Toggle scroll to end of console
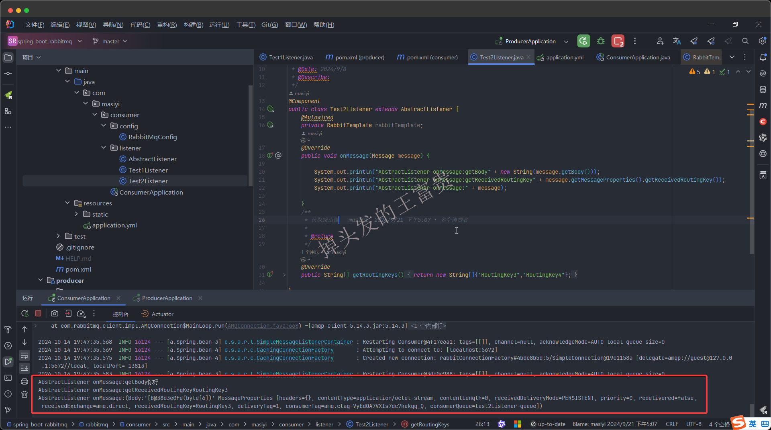This screenshot has height=430, width=771. pyautogui.click(x=24, y=368)
